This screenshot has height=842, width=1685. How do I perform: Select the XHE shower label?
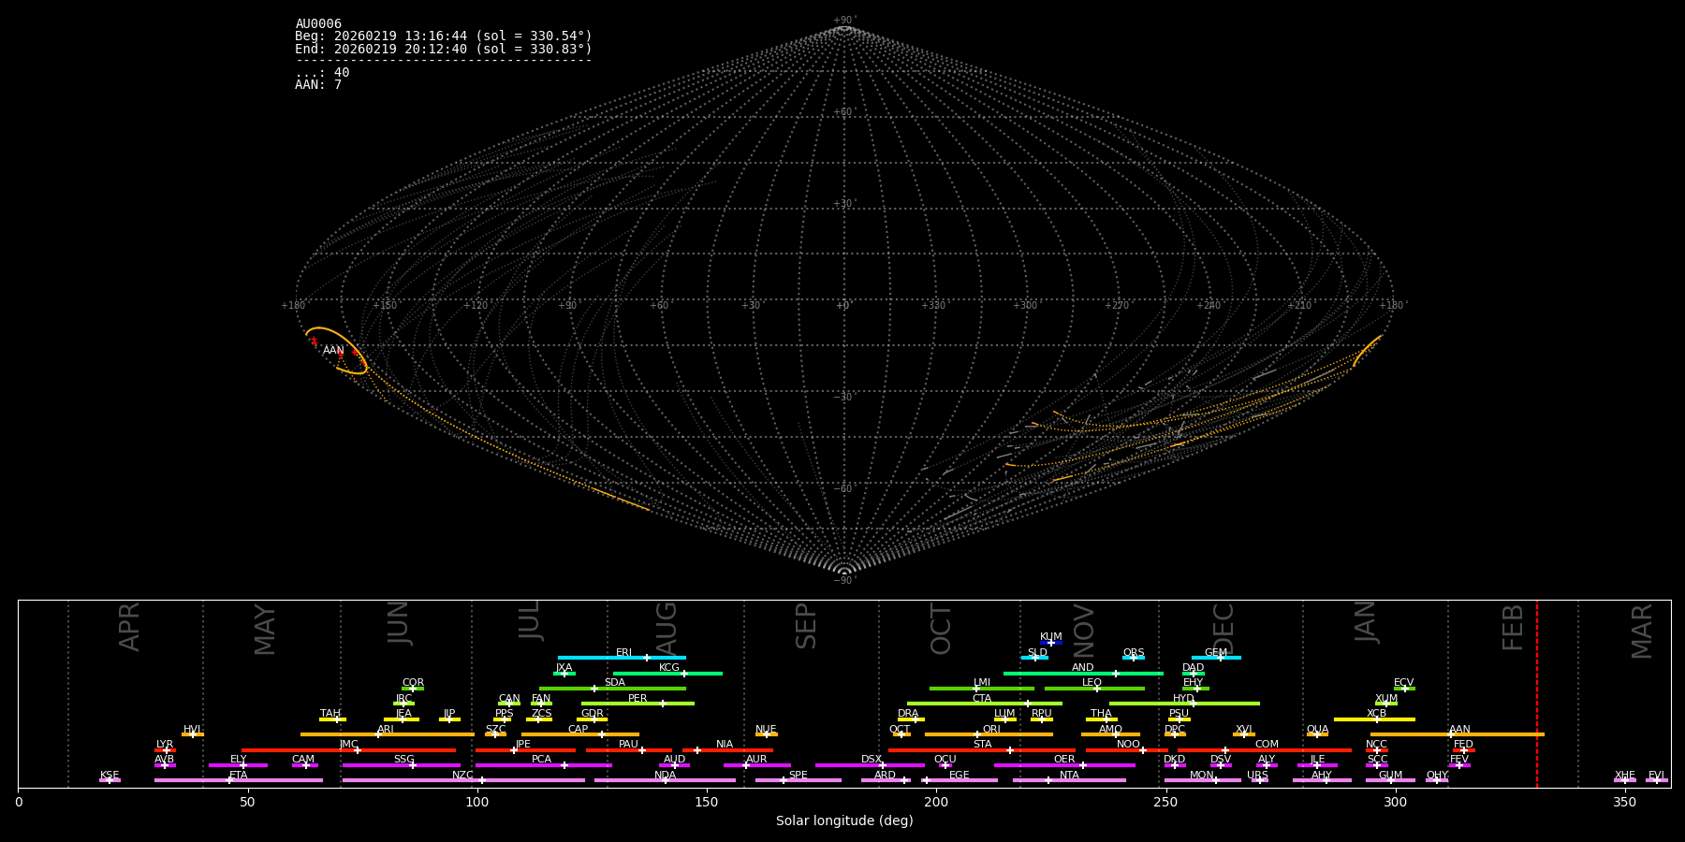[1625, 776]
